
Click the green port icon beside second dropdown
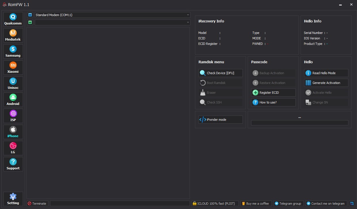coord(30,22)
